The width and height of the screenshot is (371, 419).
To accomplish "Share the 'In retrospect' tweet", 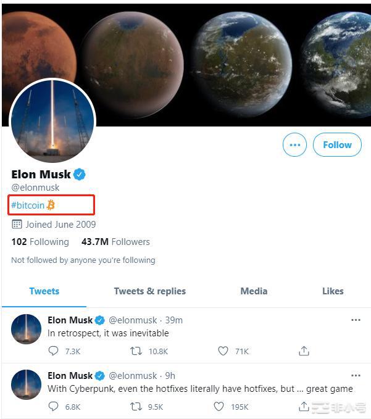I will (304, 351).
